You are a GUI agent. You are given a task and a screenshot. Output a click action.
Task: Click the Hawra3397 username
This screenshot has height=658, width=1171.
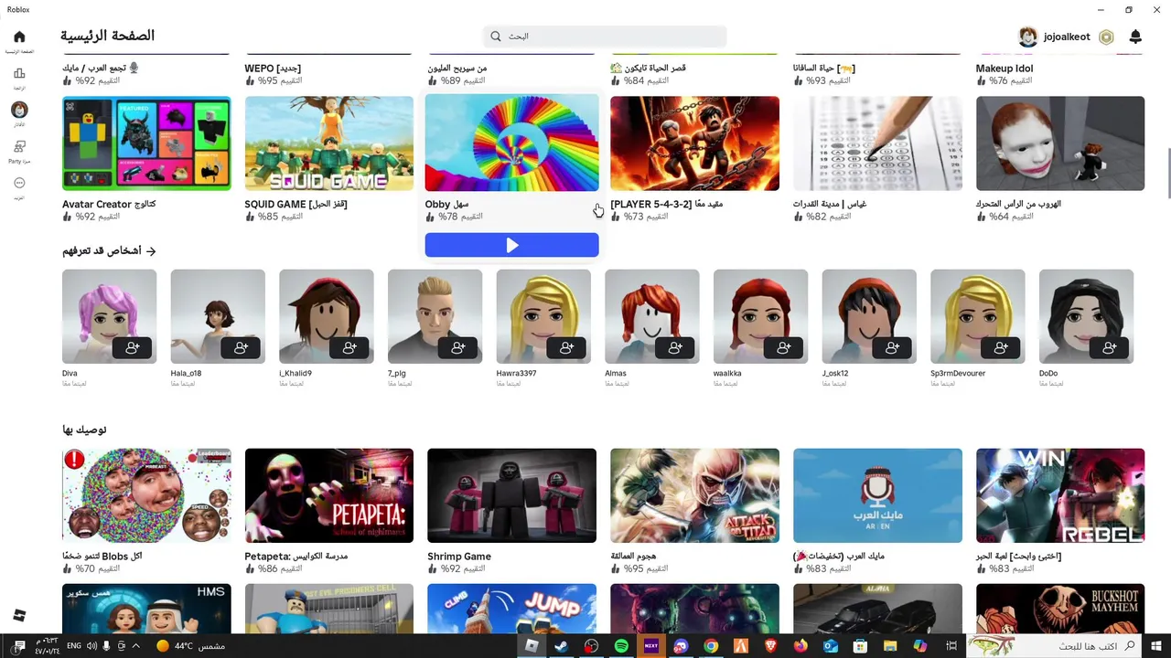coord(516,374)
